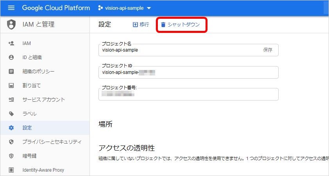
Task: Click the IAM と管理 header title
Action: click(x=38, y=24)
